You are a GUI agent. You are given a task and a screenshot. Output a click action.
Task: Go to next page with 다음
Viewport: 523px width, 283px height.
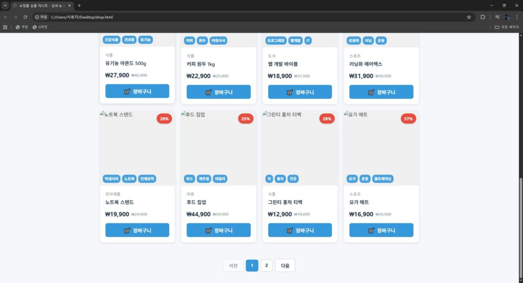tap(285, 265)
